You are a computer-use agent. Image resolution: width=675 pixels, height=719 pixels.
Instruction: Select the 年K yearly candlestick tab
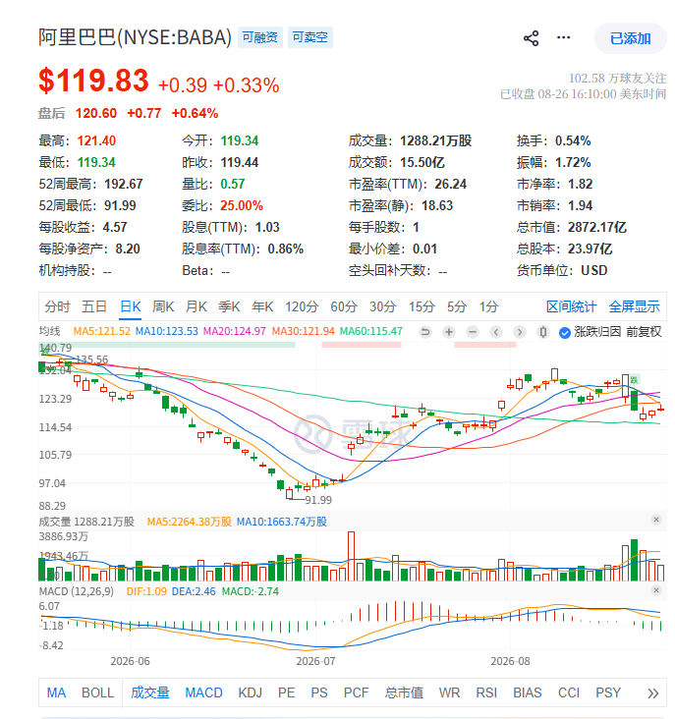tap(262, 306)
